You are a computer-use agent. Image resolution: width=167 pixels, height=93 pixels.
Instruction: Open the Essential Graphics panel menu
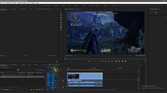[x=159, y=9]
